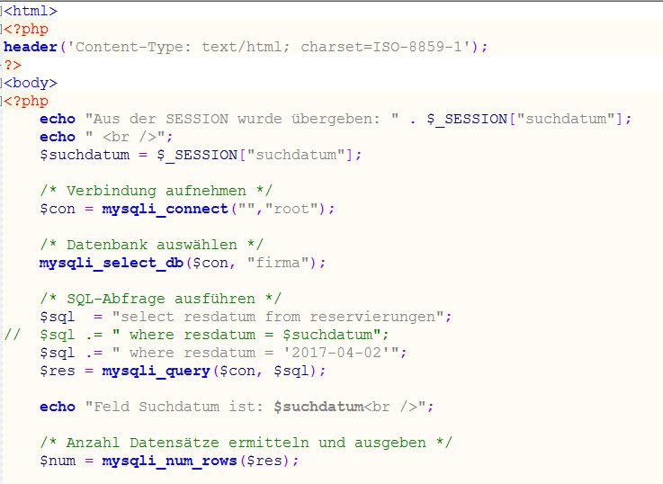Click the 'SQL-Abfrage ausführen' comment

pos(160,299)
